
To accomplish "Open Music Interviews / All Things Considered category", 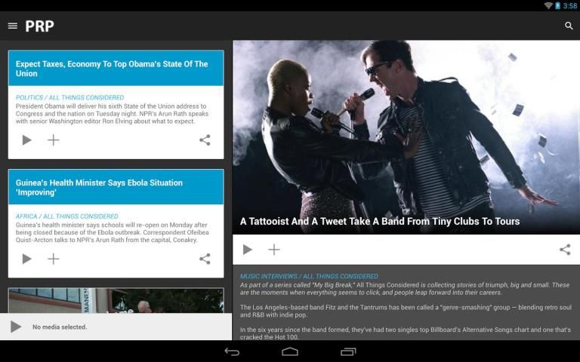I will [x=309, y=276].
